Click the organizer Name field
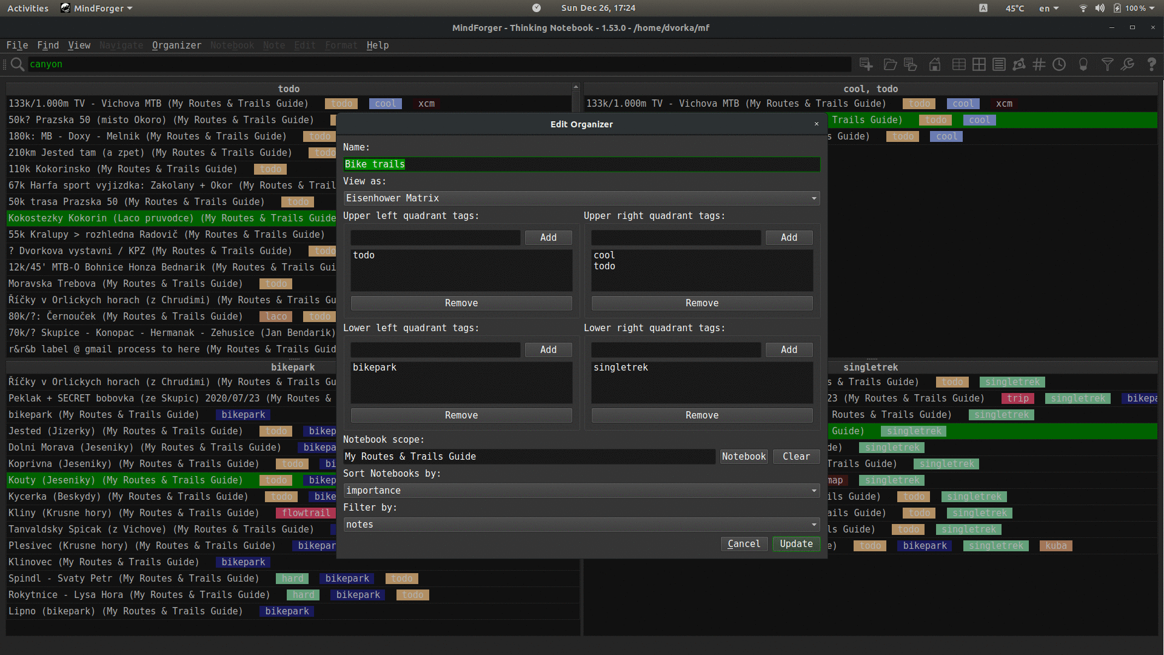The image size is (1164, 655). (x=581, y=164)
